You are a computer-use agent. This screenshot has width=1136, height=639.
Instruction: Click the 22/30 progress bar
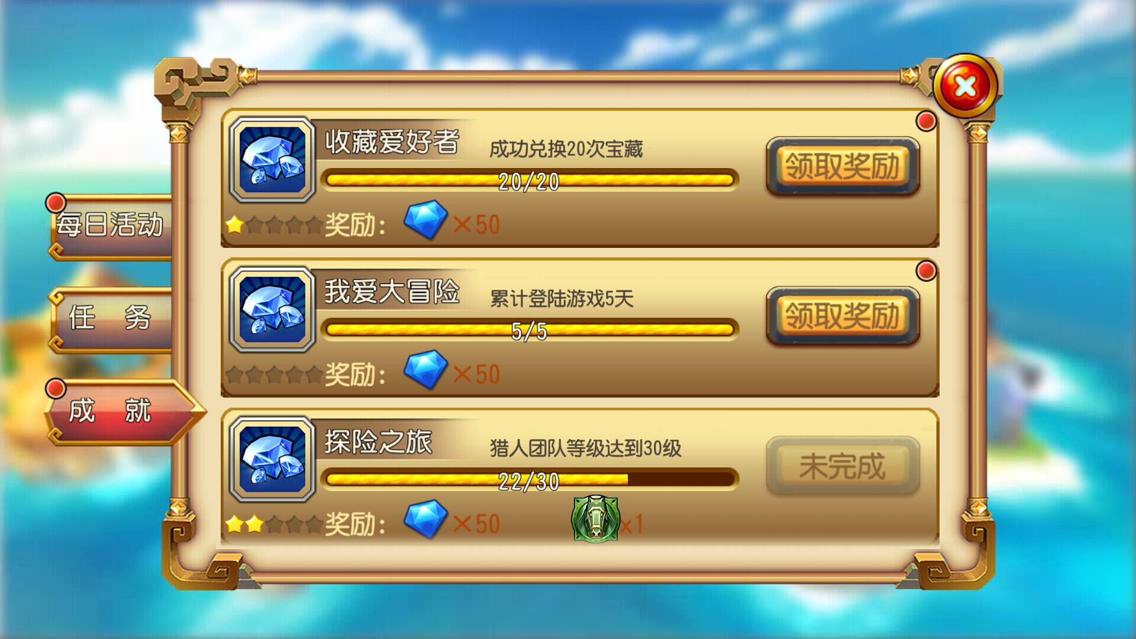click(x=529, y=480)
